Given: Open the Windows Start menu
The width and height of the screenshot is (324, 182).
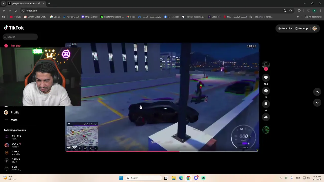Looking at the screenshot, I should point(121,178).
